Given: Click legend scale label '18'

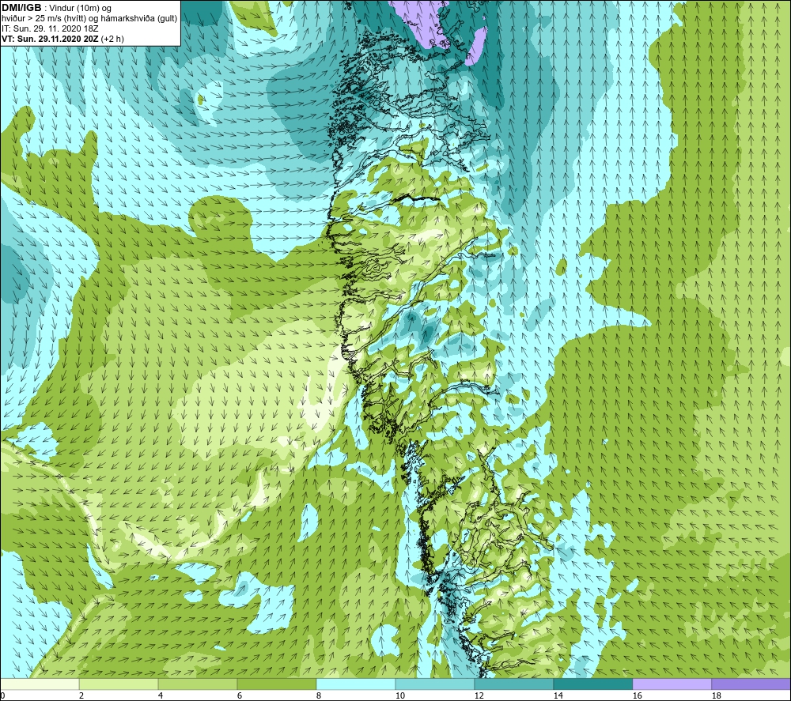Looking at the screenshot, I should (x=716, y=695).
